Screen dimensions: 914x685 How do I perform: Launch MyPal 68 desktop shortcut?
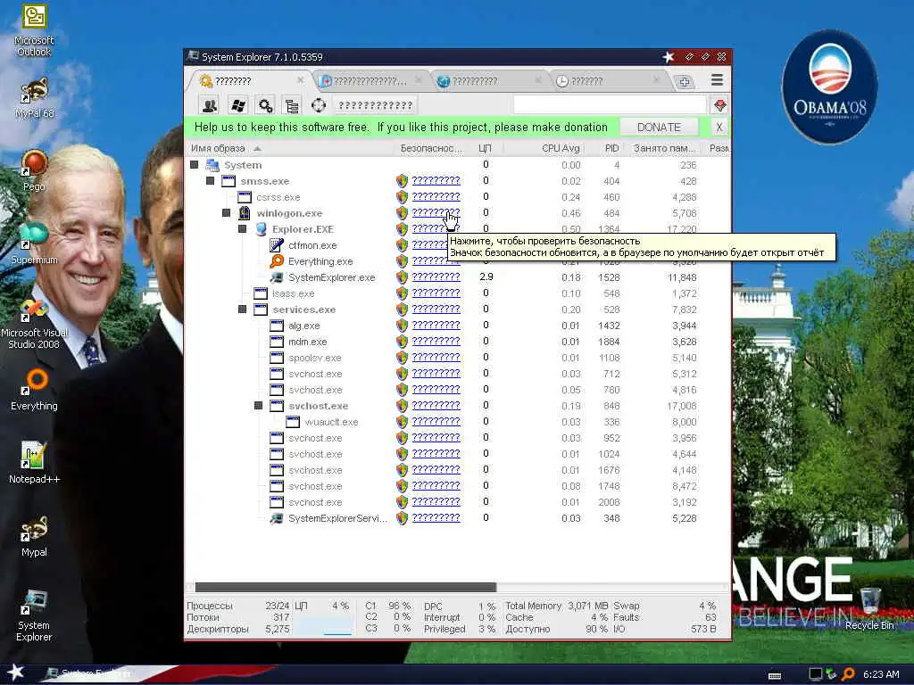pyautogui.click(x=34, y=98)
